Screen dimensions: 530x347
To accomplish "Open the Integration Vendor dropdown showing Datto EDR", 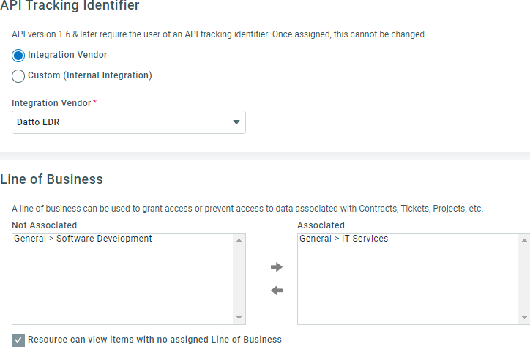I will coord(128,122).
